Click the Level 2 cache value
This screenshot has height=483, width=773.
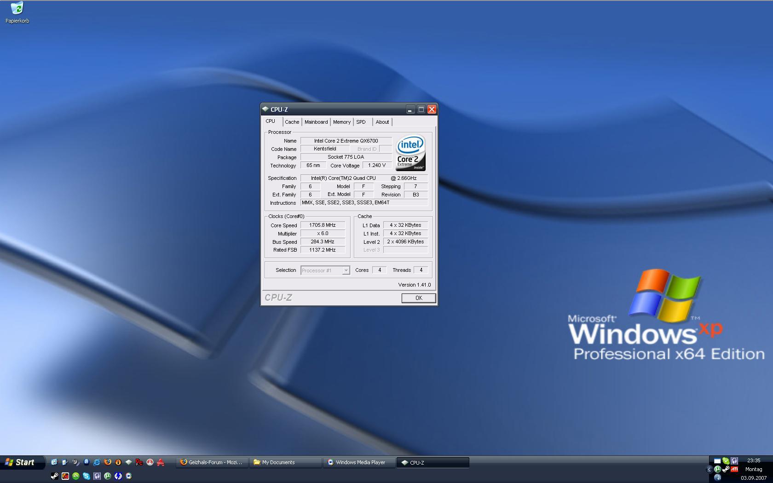click(405, 242)
